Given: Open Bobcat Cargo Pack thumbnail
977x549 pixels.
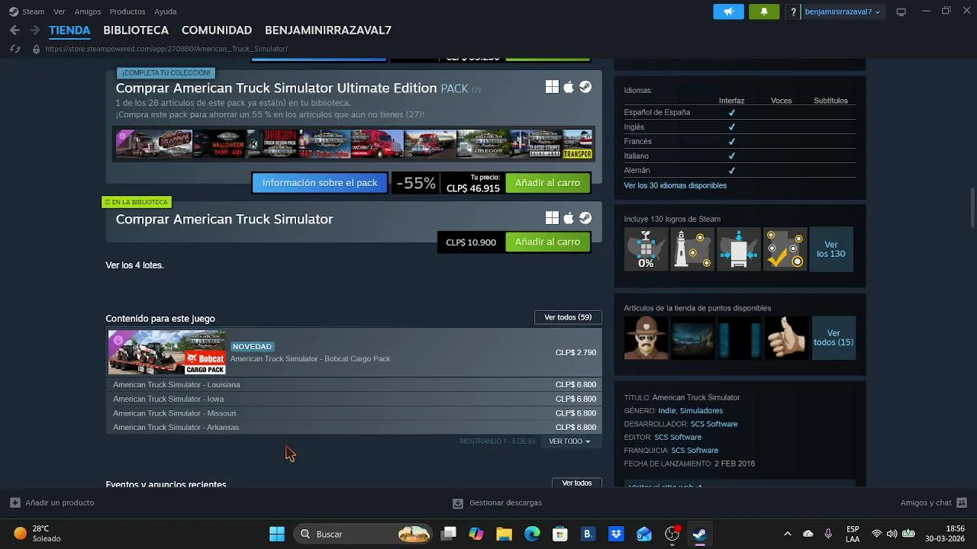Looking at the screenshot, I should (x=167, y=352).
